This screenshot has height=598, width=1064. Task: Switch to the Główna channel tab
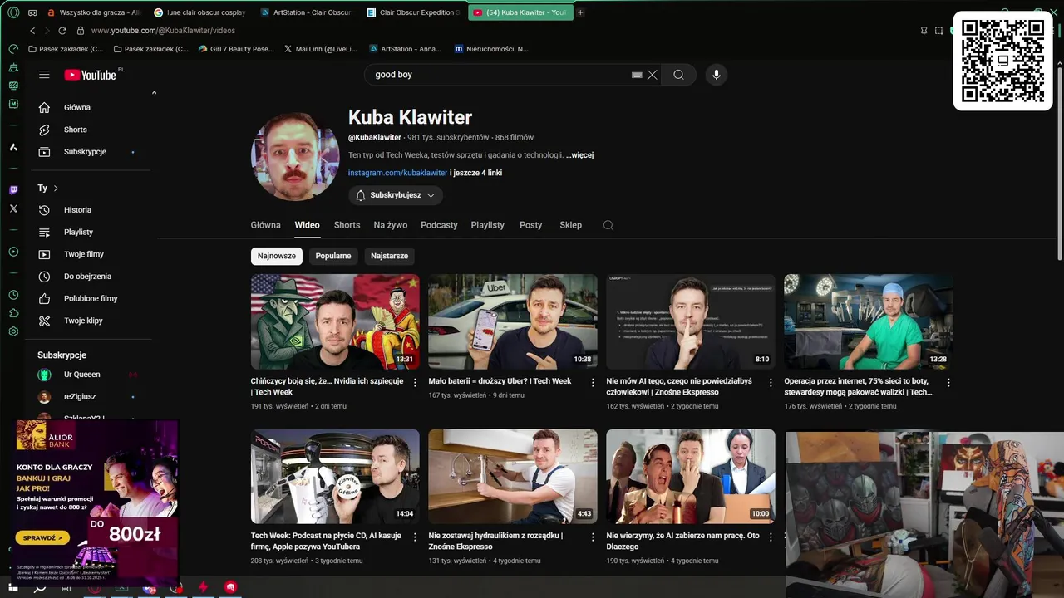coord(266,225)
